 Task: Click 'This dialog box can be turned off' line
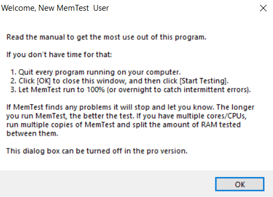97,151
